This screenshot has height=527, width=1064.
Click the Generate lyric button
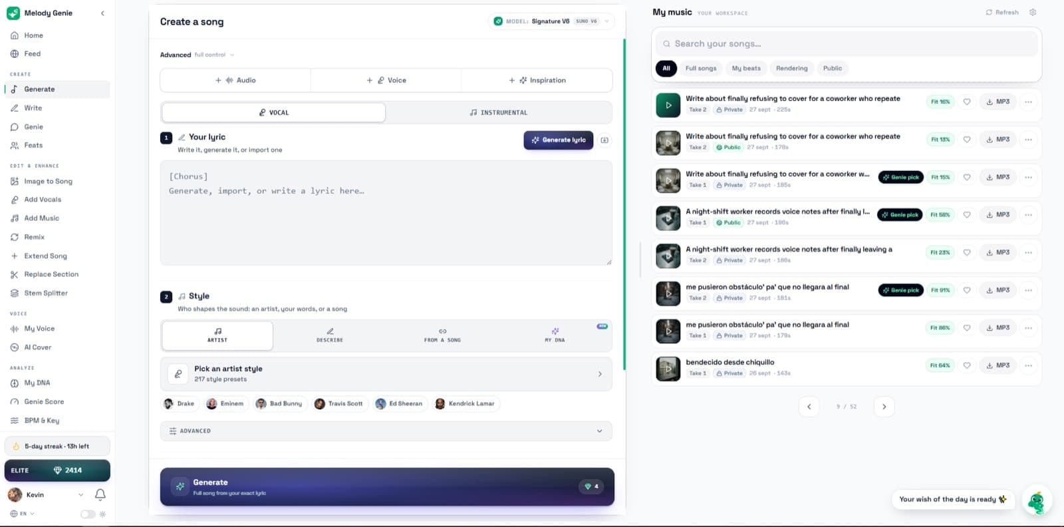(559, 140)
